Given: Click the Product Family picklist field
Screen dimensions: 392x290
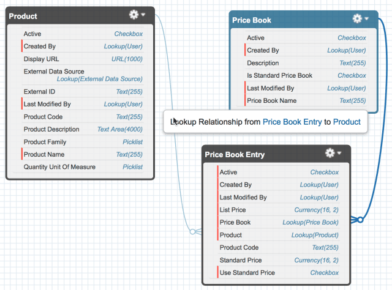Looking at the screenshot, I should coord(83,142).
